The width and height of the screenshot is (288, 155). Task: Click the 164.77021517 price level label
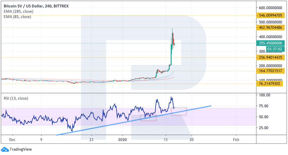pyautogui.click(x=270, y=71)
